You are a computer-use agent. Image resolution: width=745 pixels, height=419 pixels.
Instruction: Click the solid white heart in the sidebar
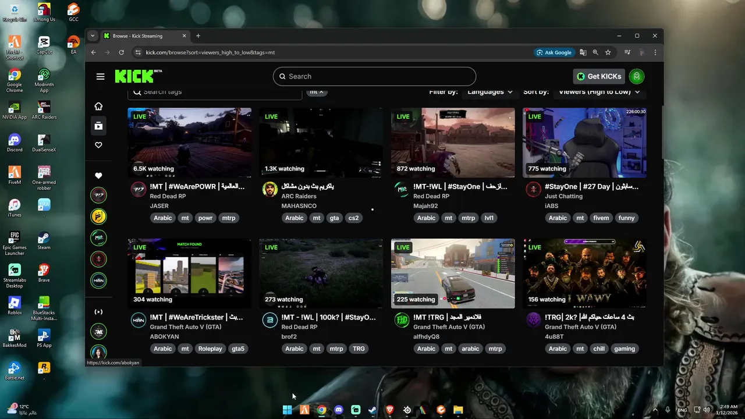(98, 175)
